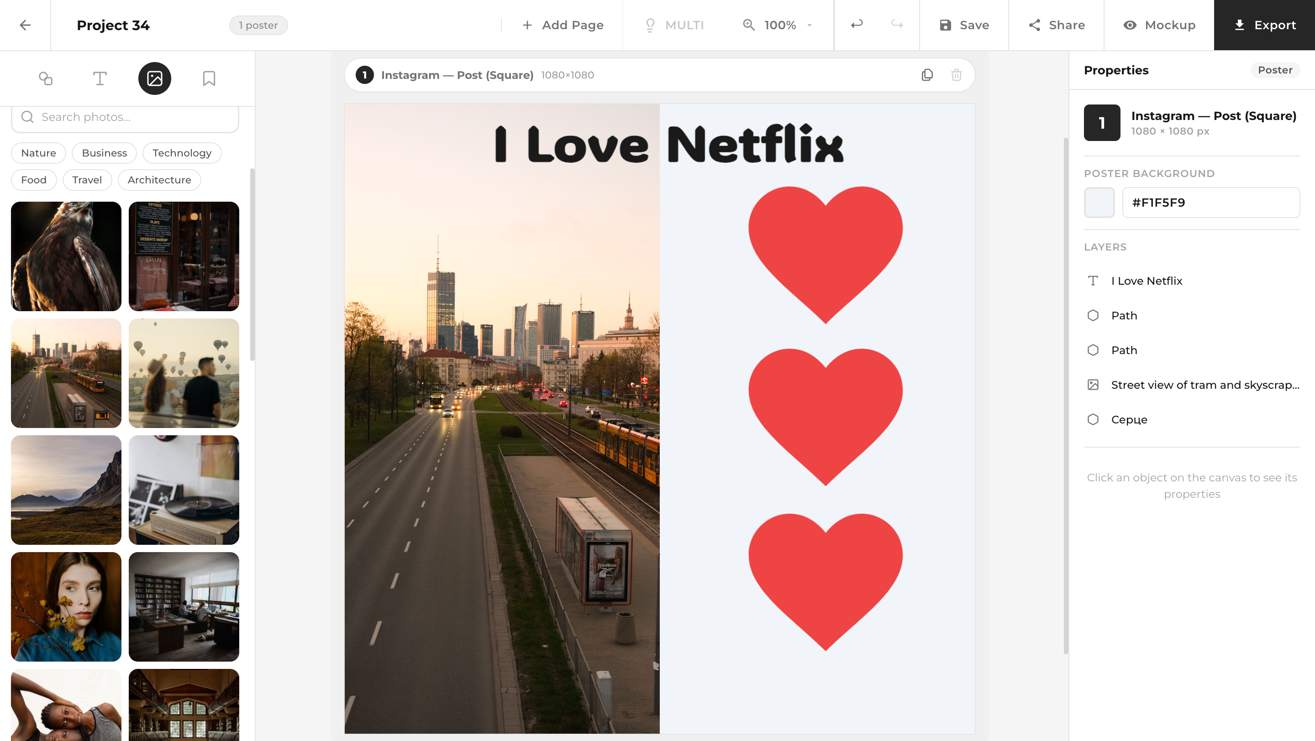Click the photo panel scrollbar
This screenshot has height=741, width=1315.
click(252, 264)
